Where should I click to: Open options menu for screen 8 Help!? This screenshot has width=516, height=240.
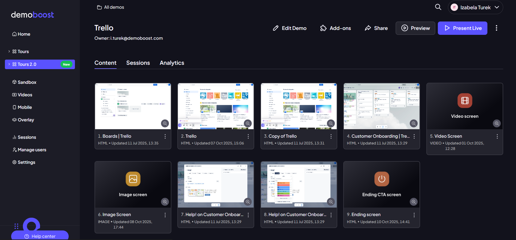pos(331,215)
